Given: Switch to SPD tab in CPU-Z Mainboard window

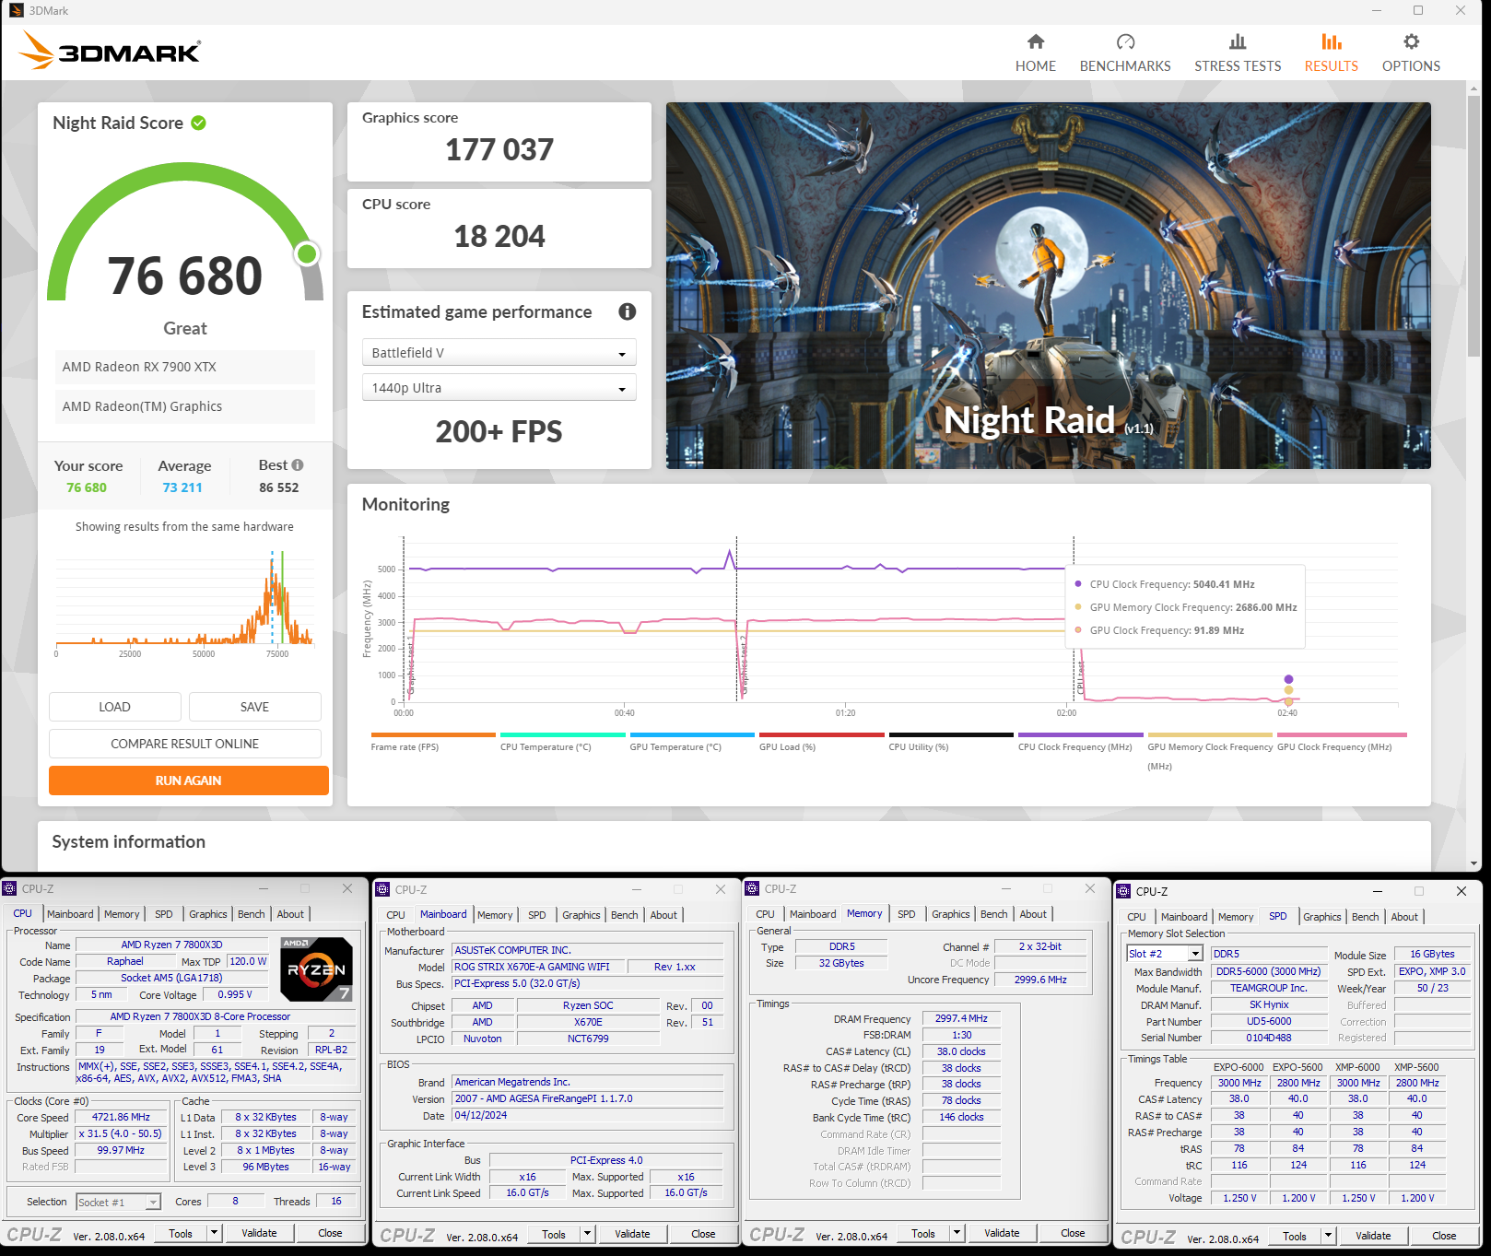Looking at the screenshot, I should click(x=536, y=915).
